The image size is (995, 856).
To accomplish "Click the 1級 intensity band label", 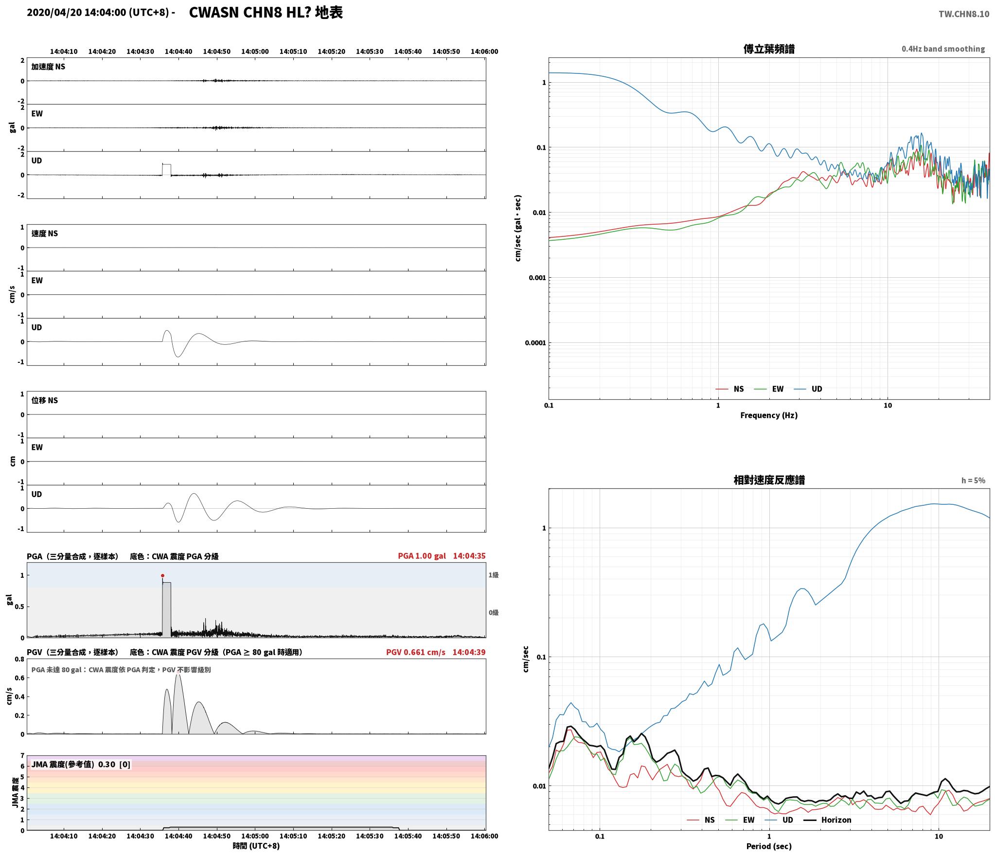I will [494, 575].
